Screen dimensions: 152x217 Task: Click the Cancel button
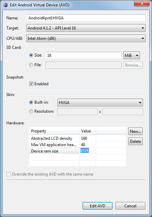pos(130,206)
